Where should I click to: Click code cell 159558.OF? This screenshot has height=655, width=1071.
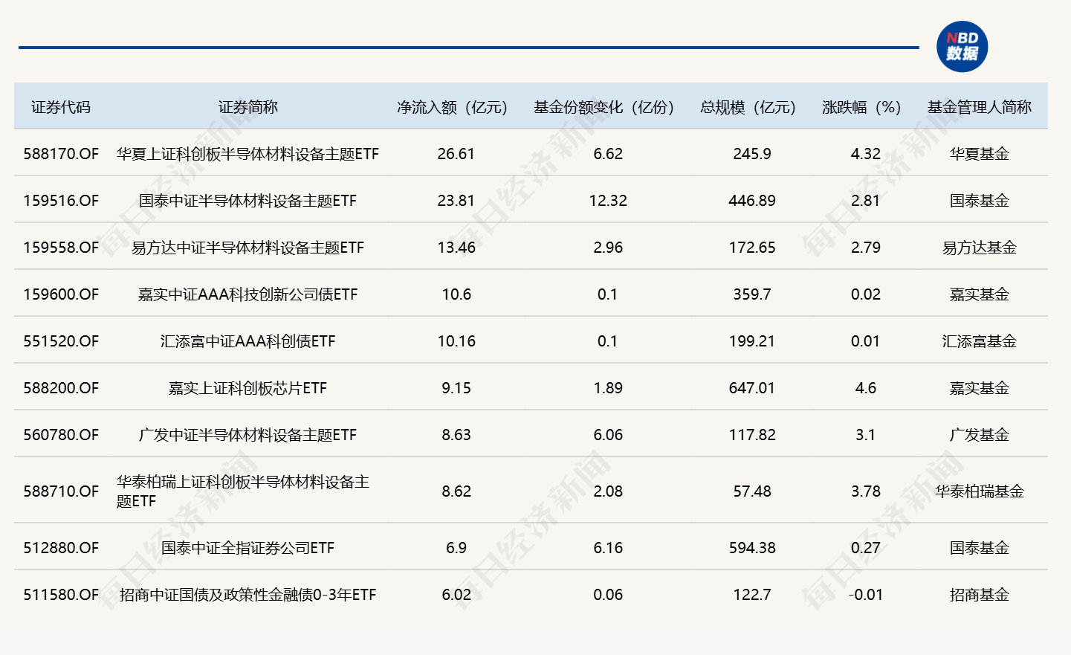pyautogui.click(x=61, y=248)
